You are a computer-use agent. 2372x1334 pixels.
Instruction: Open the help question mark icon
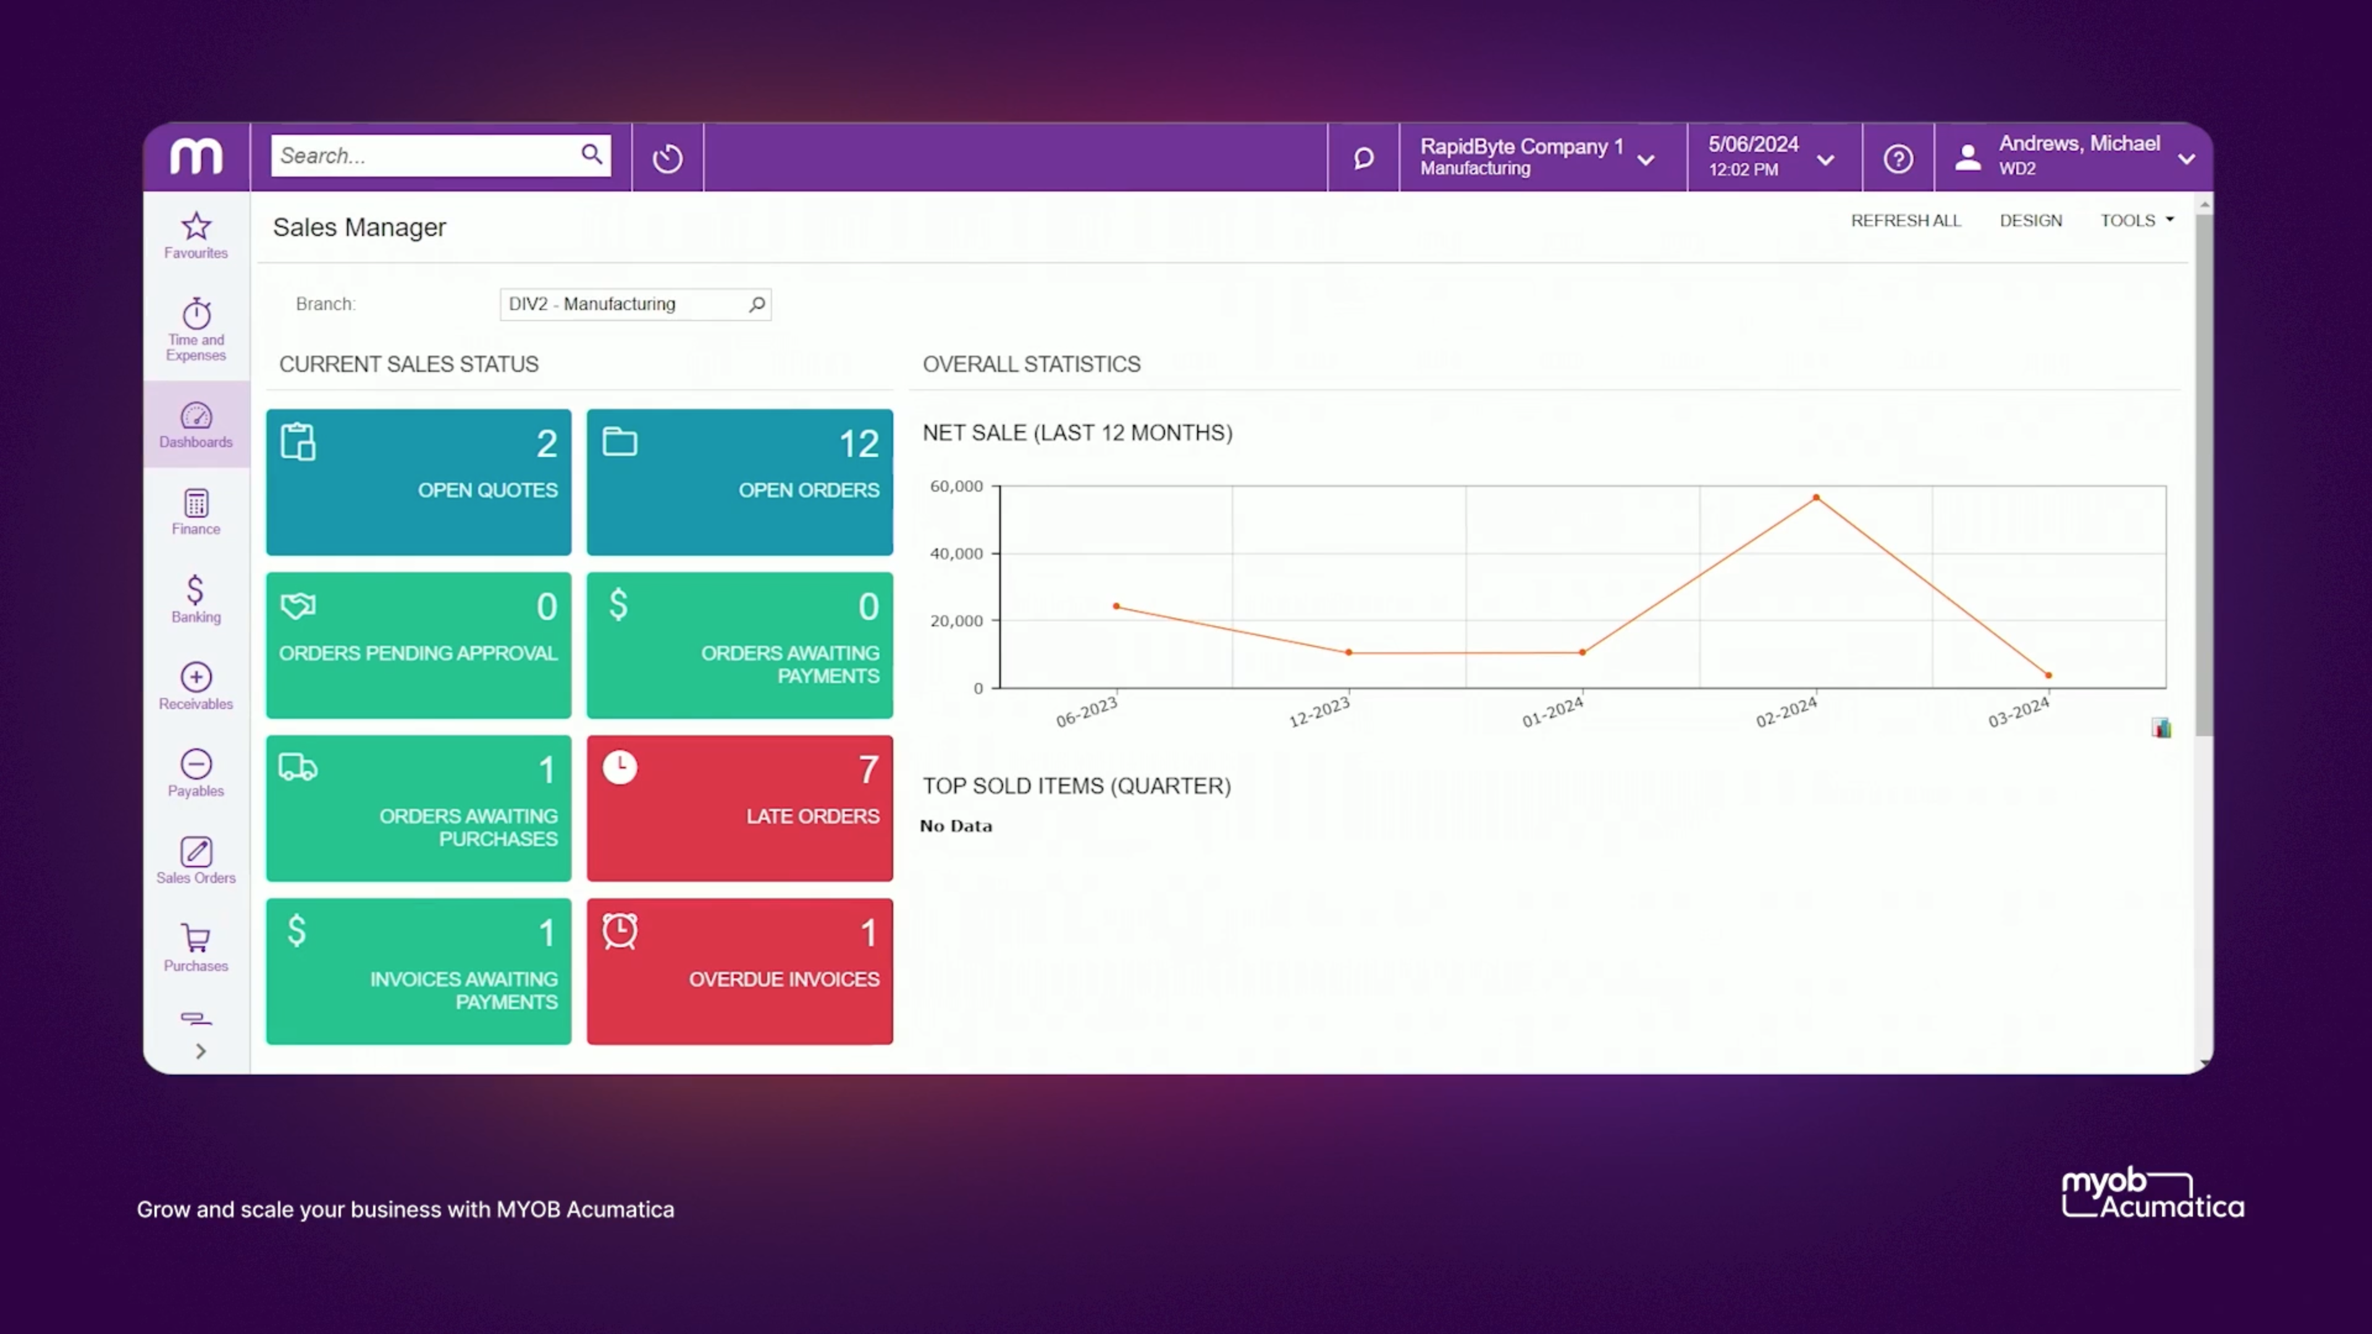[1898, 157]
